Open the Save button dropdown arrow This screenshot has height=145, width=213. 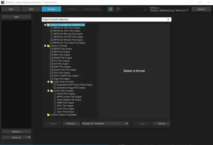tap(29, 137)
